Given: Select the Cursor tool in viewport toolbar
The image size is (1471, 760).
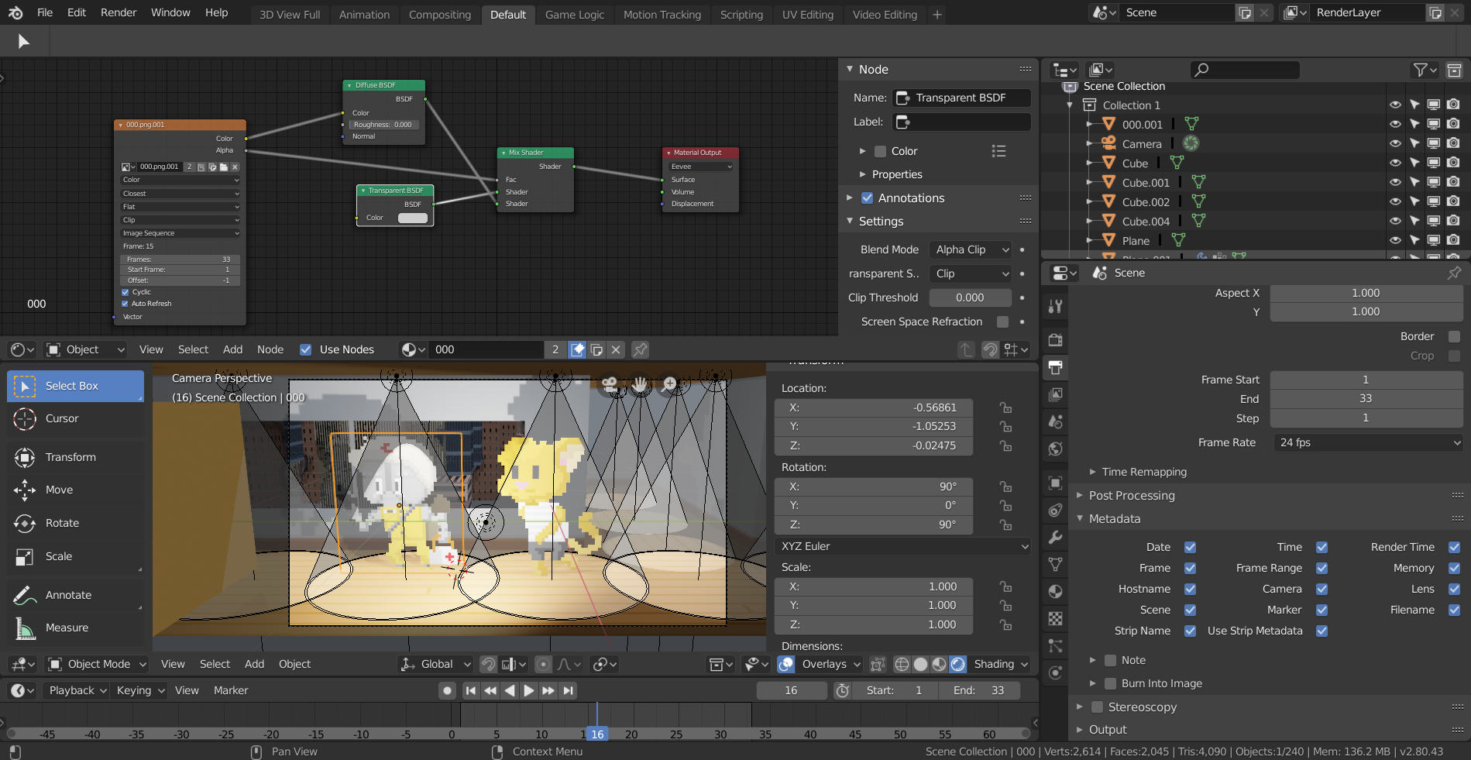Looking at the screenshot, I should tap(75, 418).
